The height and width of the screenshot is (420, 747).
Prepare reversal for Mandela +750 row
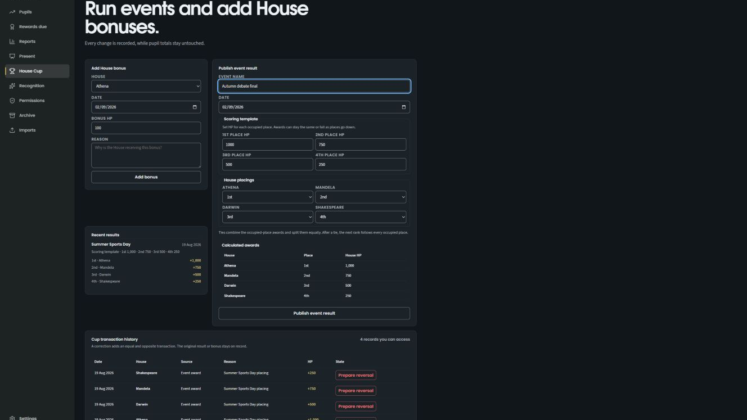pyautogui.click(x=355, y=390)
